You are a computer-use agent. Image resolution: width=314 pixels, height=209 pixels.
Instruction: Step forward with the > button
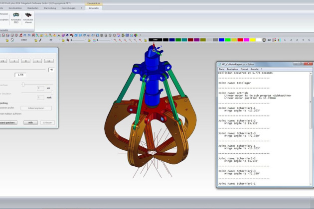point(37,61)
